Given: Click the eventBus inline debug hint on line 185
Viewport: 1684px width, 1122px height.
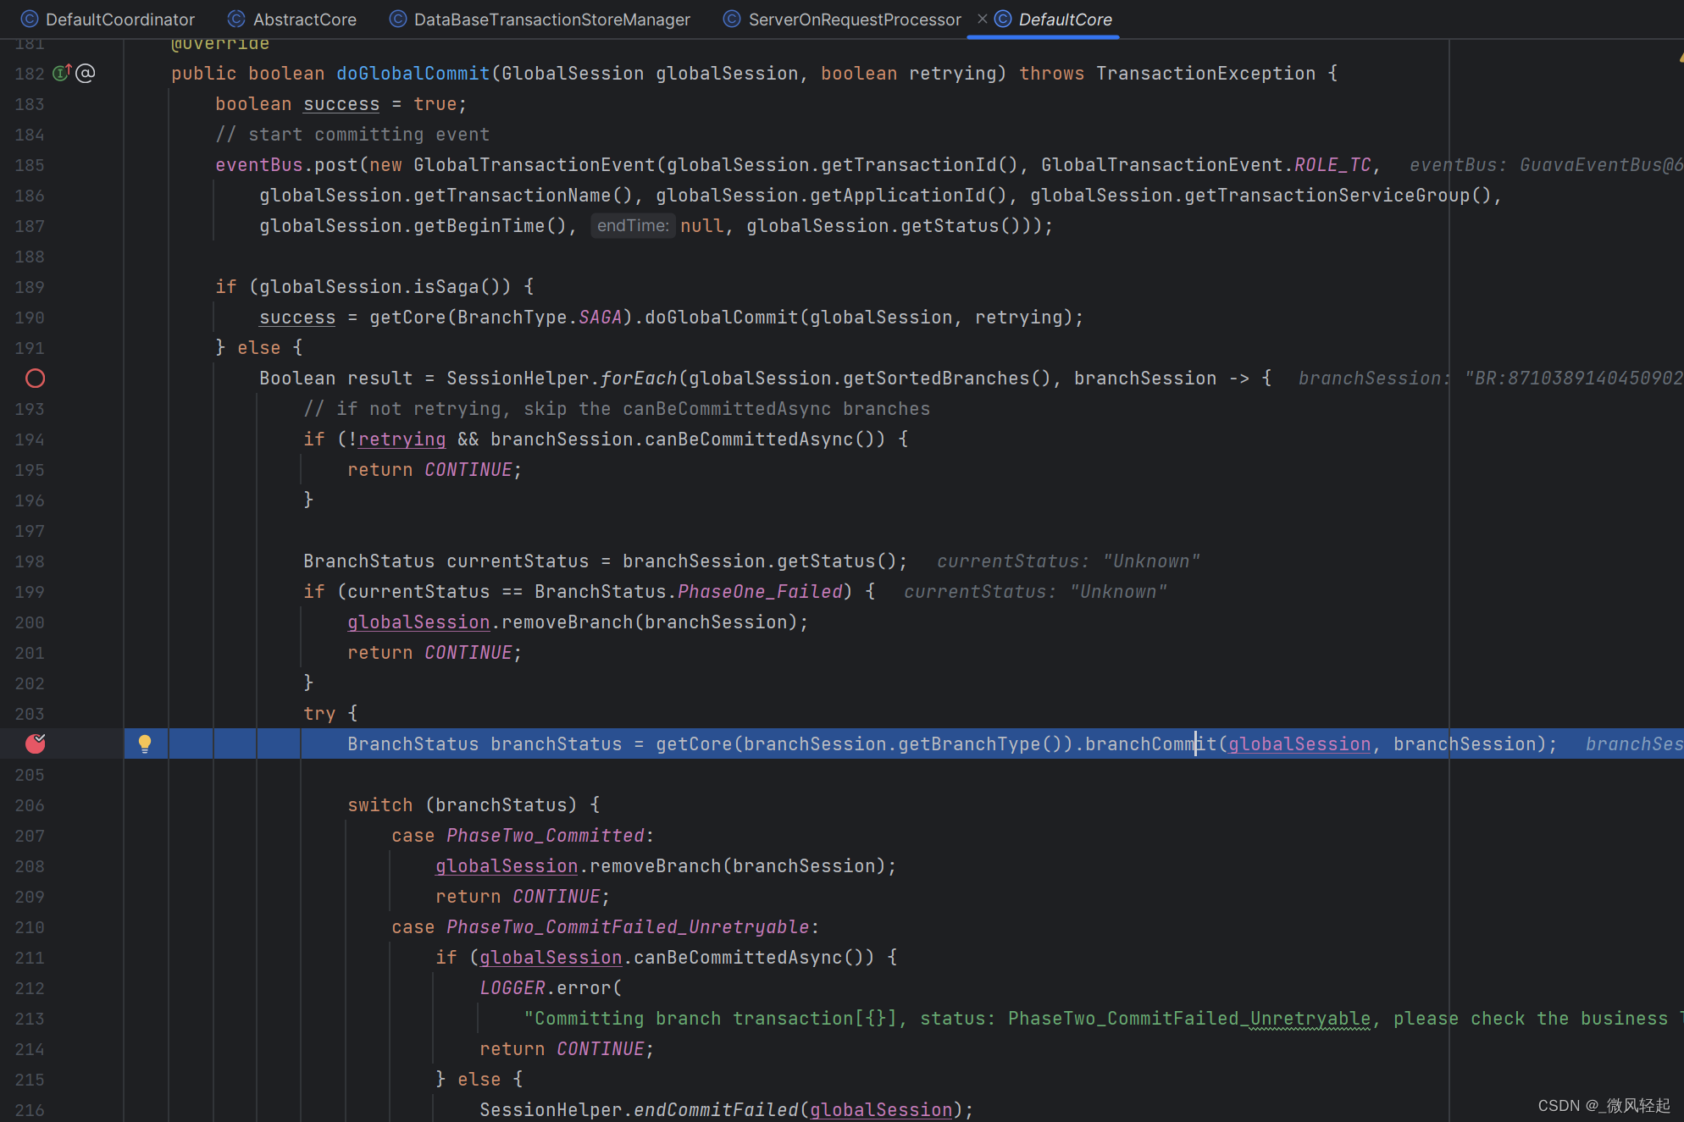Looking at the screenshot, I should [1546, 164].
